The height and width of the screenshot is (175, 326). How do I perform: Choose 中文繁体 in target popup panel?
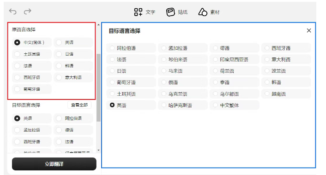pos(234,105)
